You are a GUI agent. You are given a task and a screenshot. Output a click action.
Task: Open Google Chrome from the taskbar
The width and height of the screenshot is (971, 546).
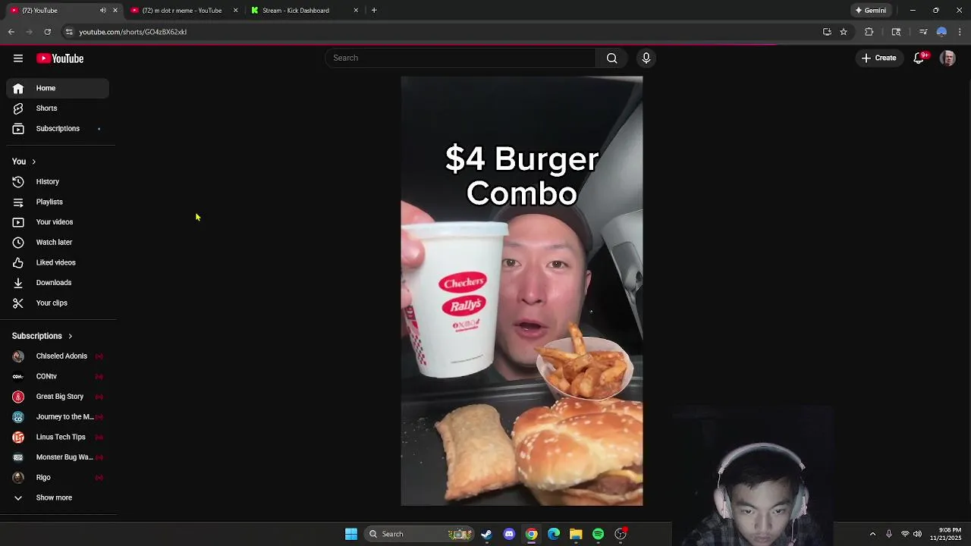pyautogui.click(x=531, y=534)
